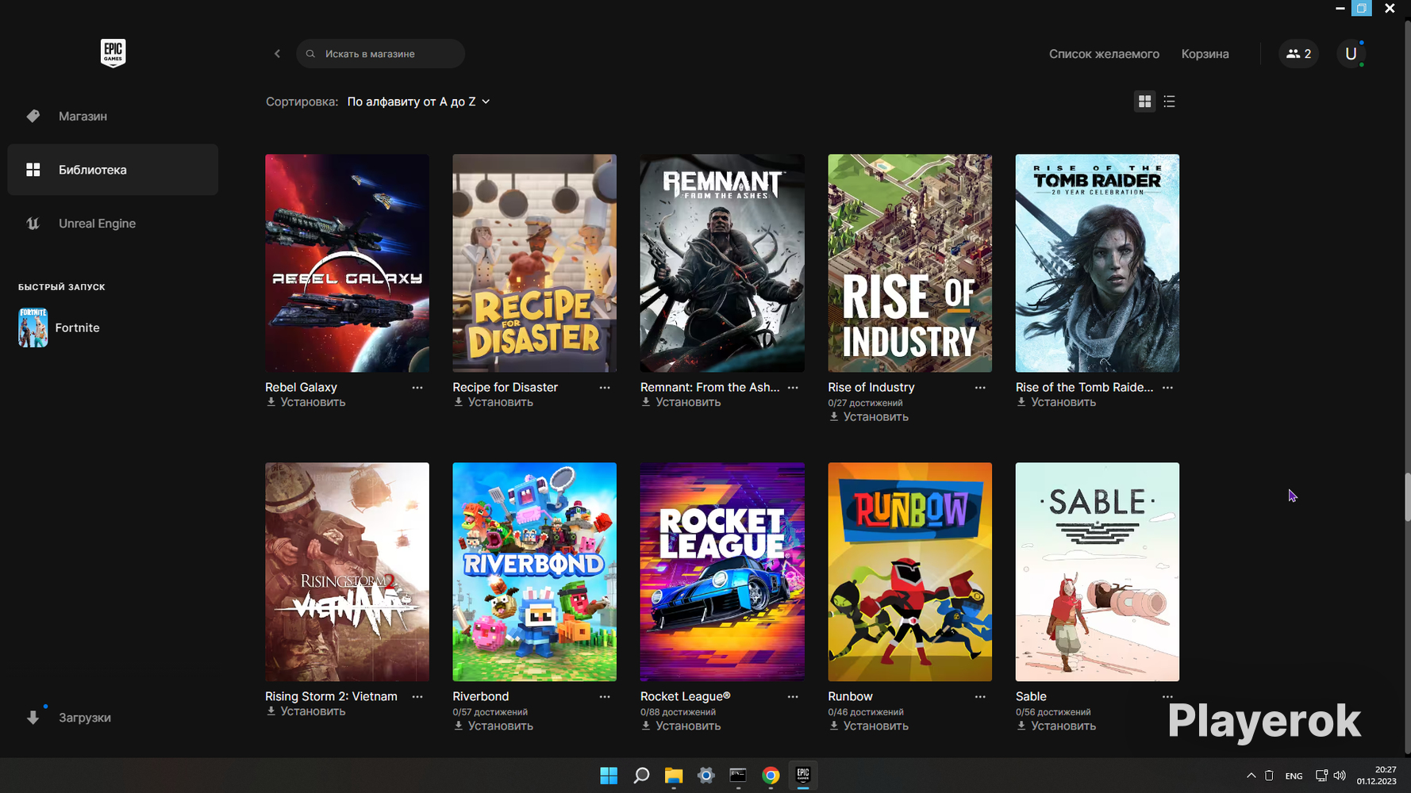Viewport: 1411px width, 793px height.
Task: Click the Windows Start button
Action: pos(609,776)
